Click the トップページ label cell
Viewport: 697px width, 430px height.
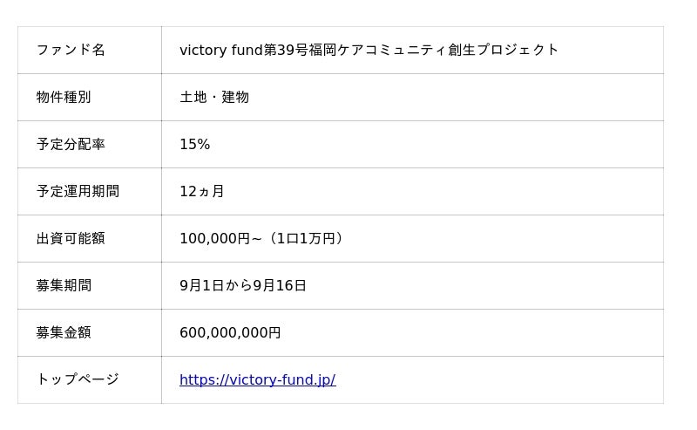78,379
